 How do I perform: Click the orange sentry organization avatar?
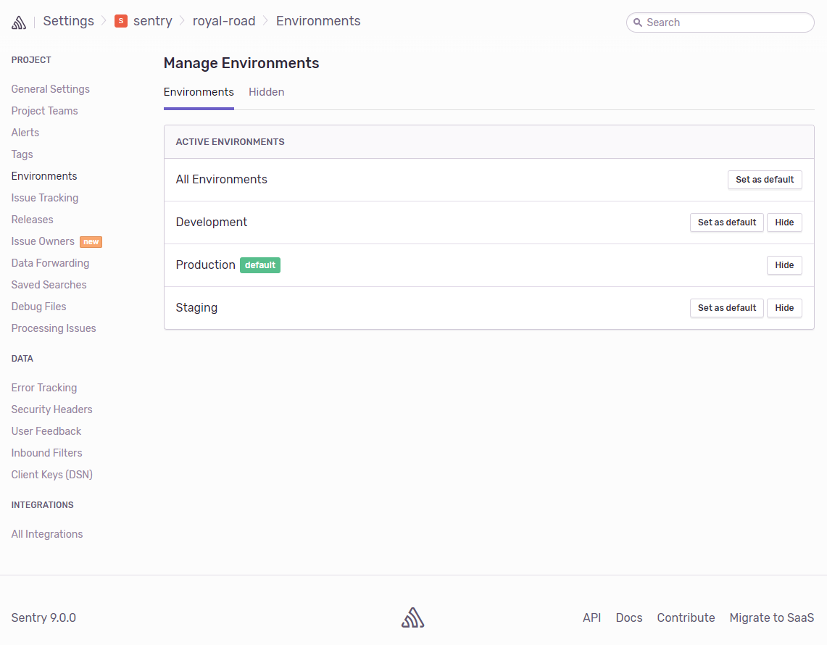pyautogui.click(x=121, y=21)
